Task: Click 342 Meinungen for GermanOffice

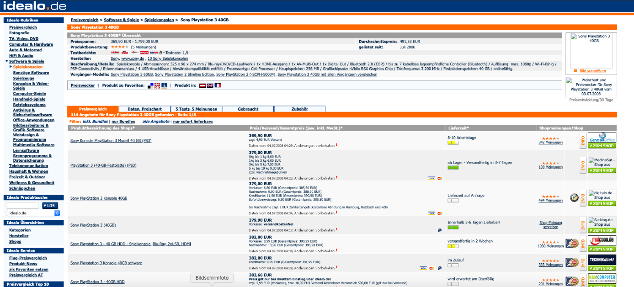Action: [550, 143]
